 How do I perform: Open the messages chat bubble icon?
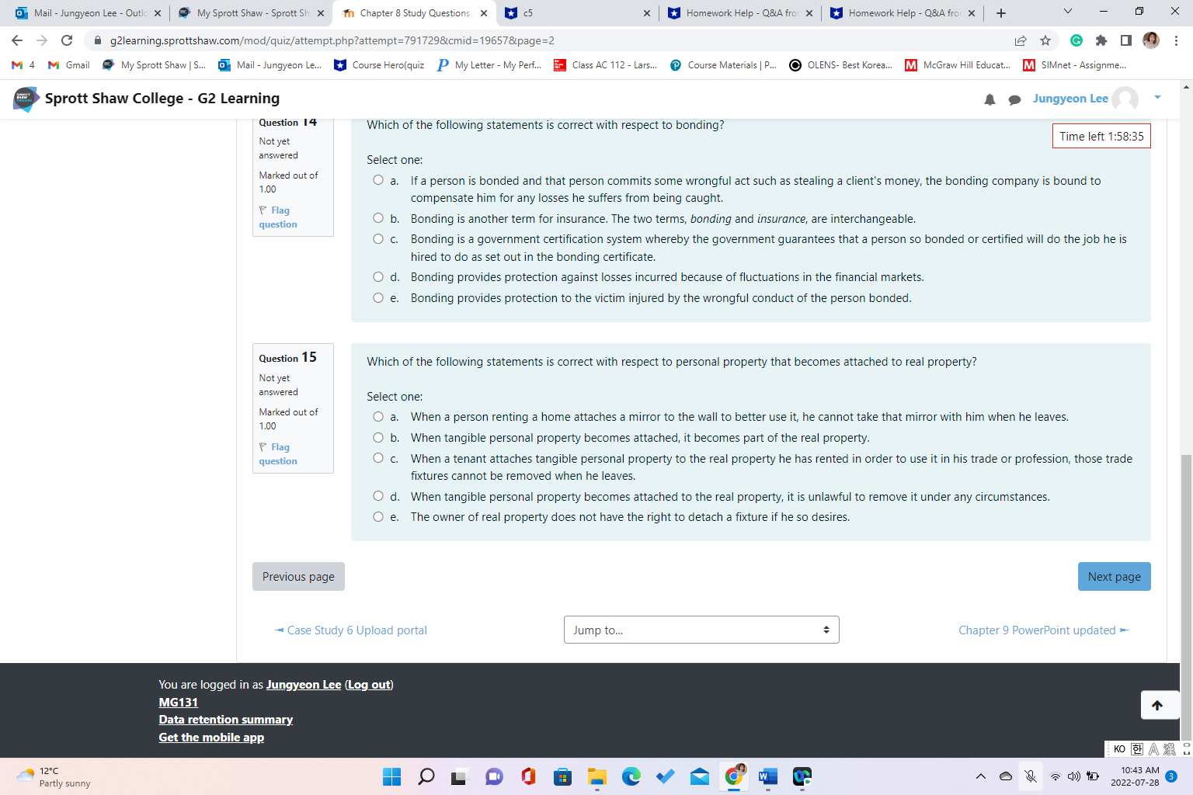(x=1014, y=99)
